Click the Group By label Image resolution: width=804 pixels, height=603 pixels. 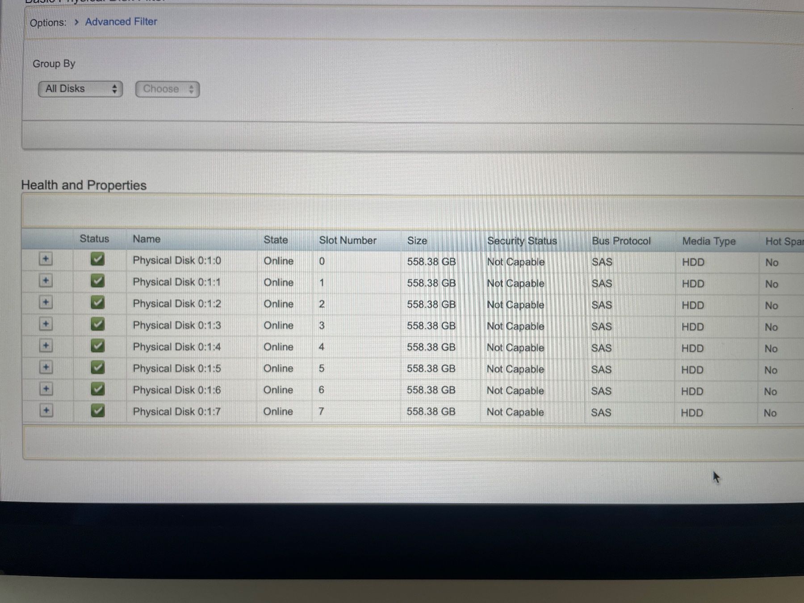[x=54, y=63]
